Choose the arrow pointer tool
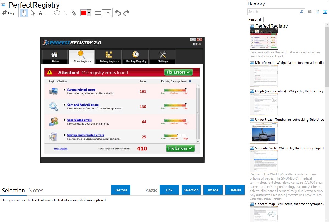The height and width of the screenshot is (222, 329). (32, 13)
